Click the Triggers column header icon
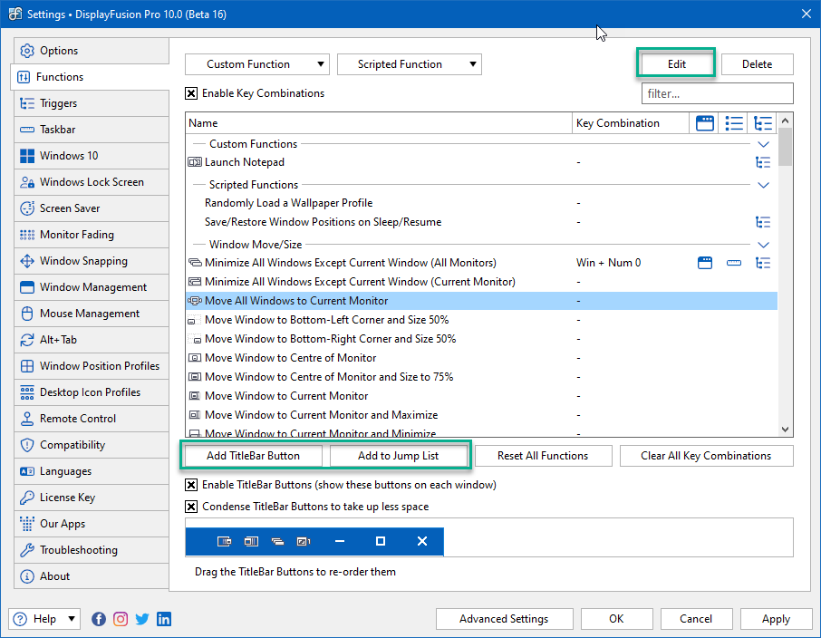821x638 pixels. [x=763, y=123]
